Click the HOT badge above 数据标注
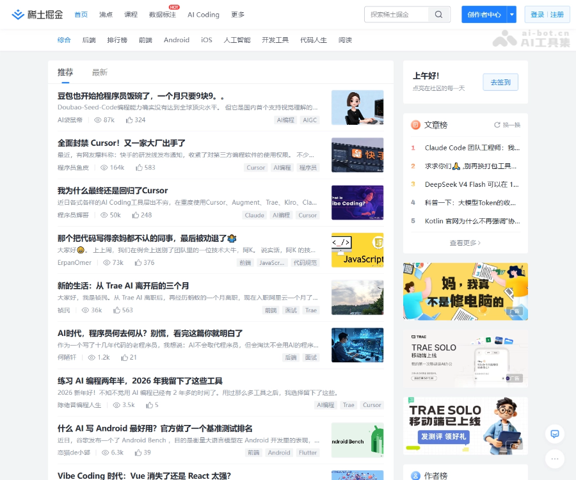The height and width of the screenshot is (480, 576). (x=173, y=7)
